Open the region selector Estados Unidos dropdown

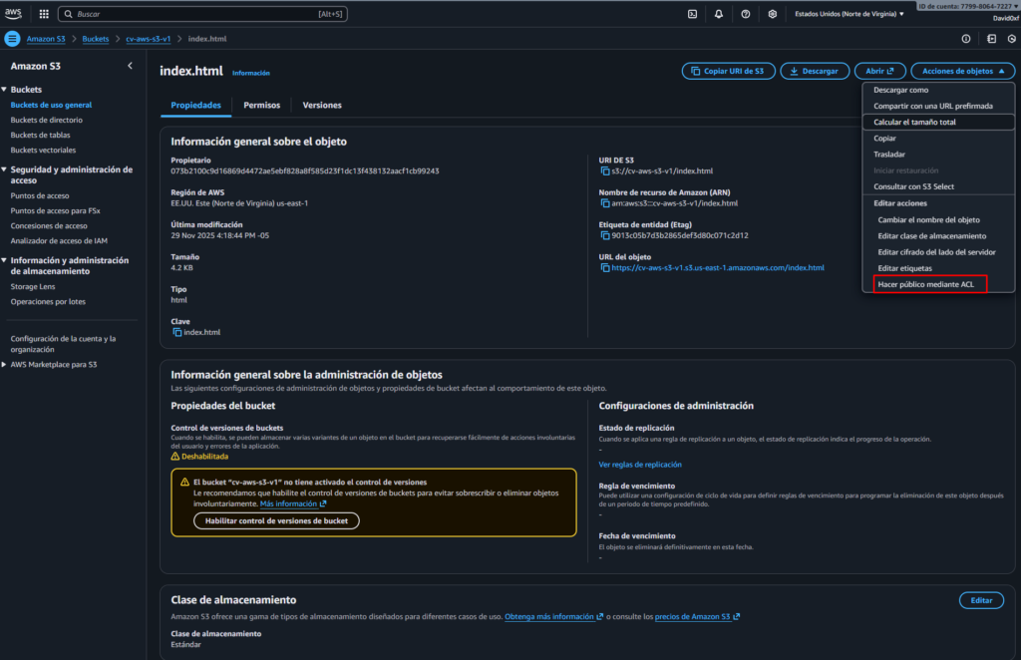pyautogui.click(x=849, y=14)
